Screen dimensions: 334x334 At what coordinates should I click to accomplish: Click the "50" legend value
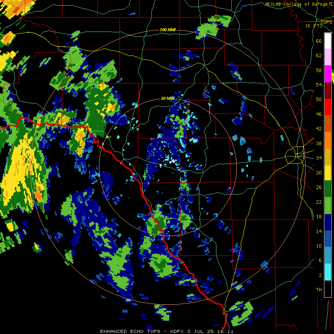[x=319, y=99]
